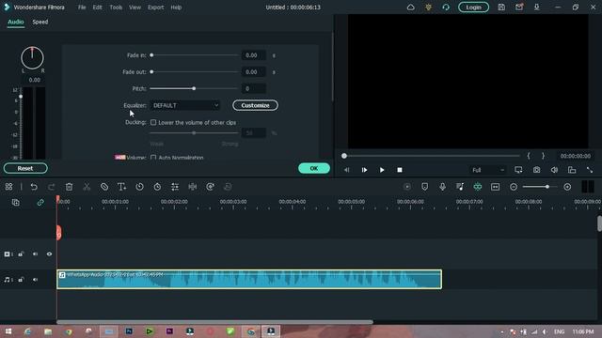
Task: Open the Tools menu
Action: [x=116, y=8]
